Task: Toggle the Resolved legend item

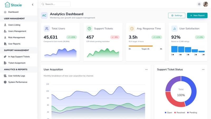Action: click(179, 113)
